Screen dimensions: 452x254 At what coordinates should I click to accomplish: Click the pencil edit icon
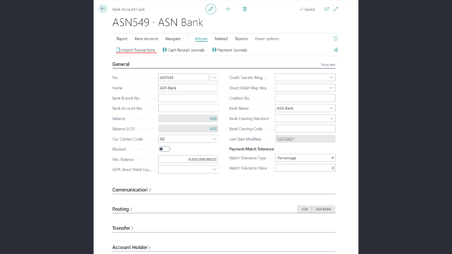pos(211,9)
